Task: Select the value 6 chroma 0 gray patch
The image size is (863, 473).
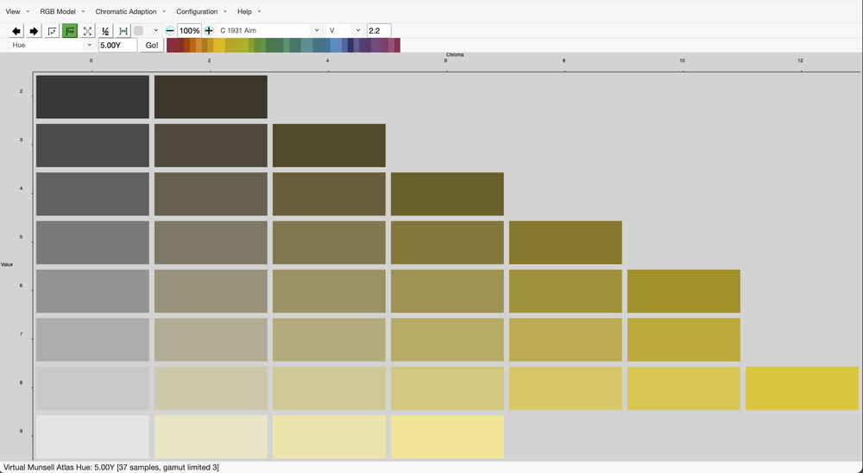Action: 92,291
